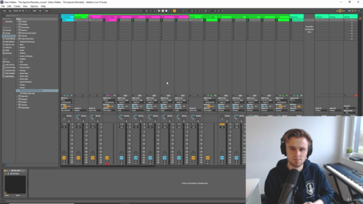This screenshot has width=363, height=204.
Task: Open the File menu
Action: [x=3, y=6]
